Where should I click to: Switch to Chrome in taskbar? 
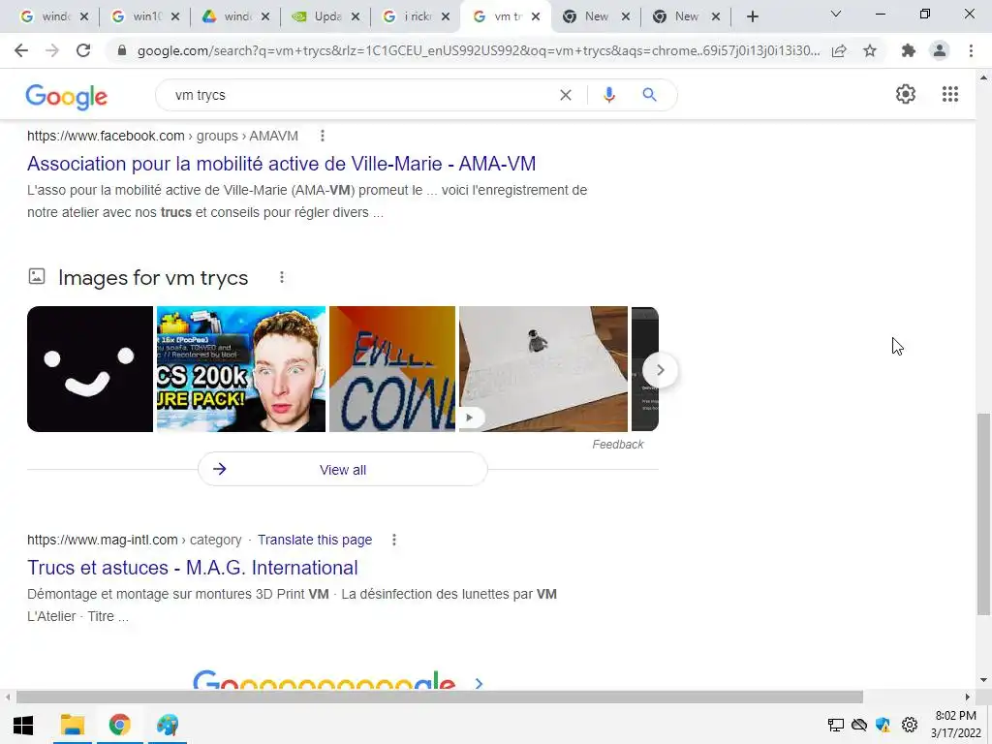(119, 725)
